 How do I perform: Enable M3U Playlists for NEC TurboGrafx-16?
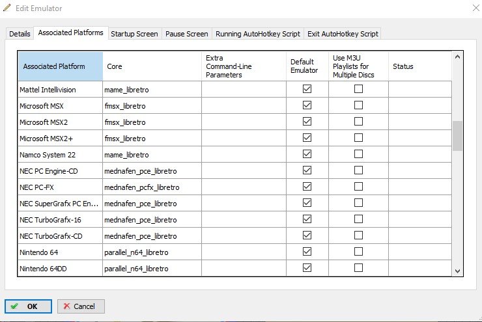coord(358,219)
